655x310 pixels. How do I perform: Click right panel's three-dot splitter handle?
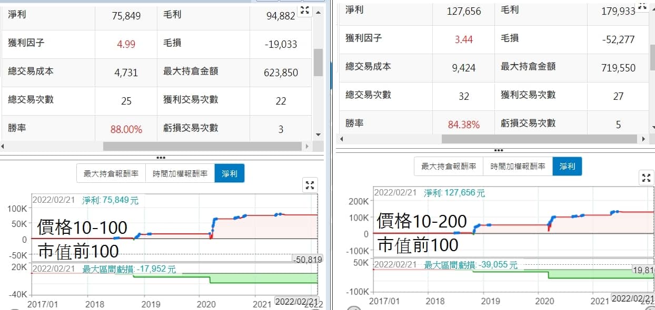[x=498, y=150]
